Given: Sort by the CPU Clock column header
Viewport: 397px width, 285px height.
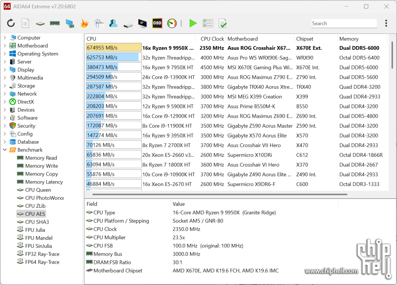Looking at the screenshot, I should pyautogui.click(x=211, y=39).
